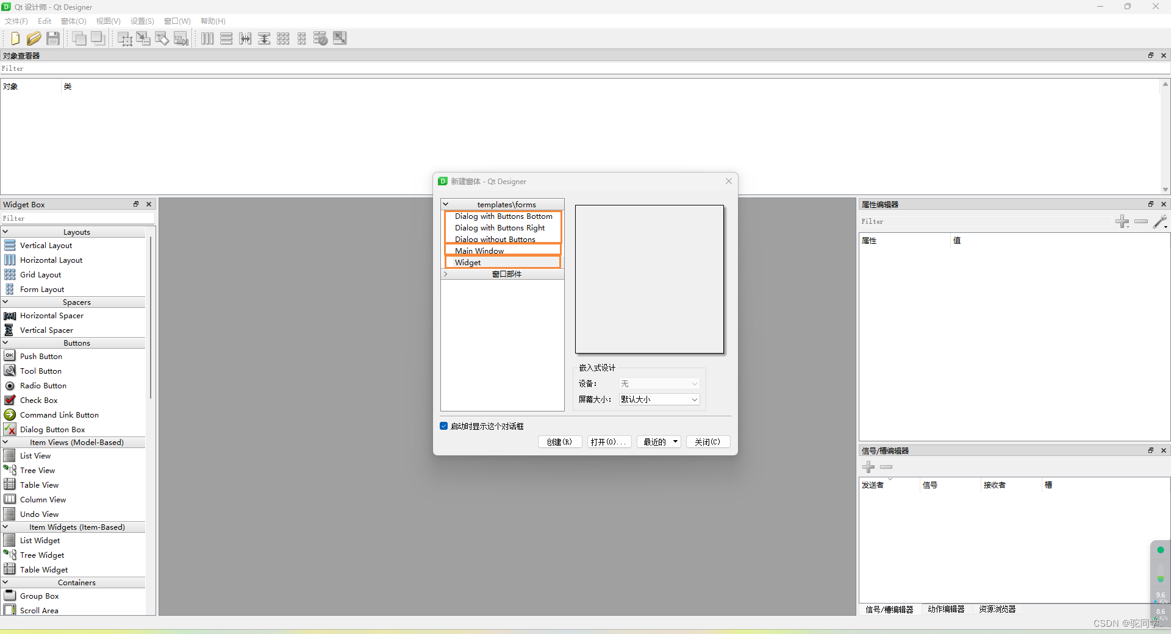Apply Lay Out Horizontally from toolbar
The height and width of the screenshot is (634, 1171).
[x=207, y=38]
